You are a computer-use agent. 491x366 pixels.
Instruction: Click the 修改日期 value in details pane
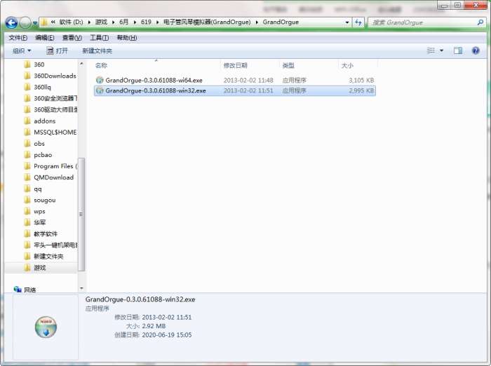167,317
